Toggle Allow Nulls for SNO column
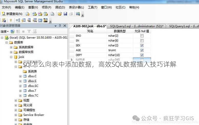The image size is (199, 125). (x=142, y=36)
